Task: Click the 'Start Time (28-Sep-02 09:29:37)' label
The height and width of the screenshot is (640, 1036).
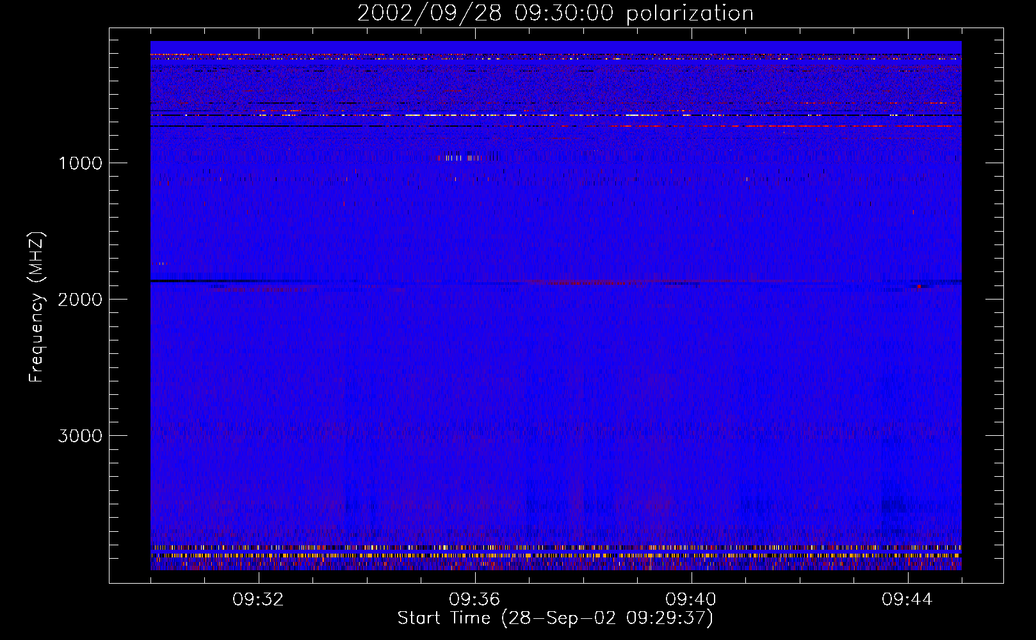Action: 555,618
